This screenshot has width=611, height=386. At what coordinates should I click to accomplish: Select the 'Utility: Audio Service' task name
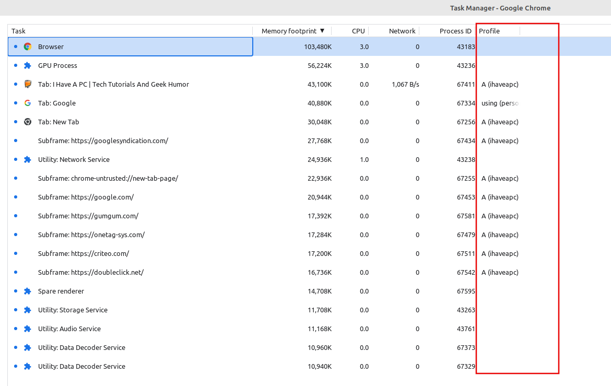(x=69, y=329)
